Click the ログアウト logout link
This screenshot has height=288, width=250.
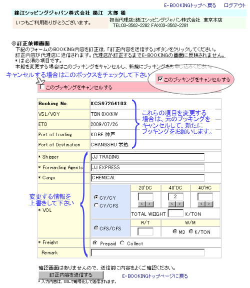(234, 6)
